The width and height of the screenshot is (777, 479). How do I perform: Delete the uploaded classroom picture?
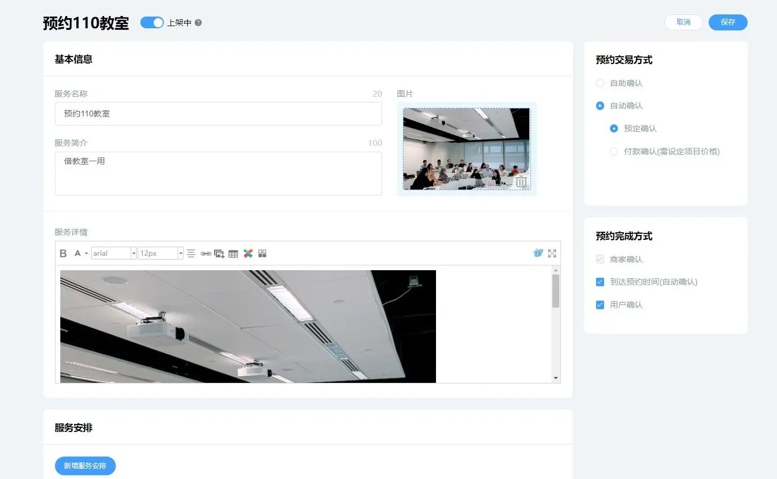coord(520,182)
